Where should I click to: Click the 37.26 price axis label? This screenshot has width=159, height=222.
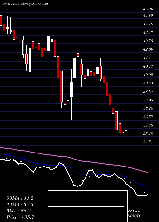click(x=148, y=108)
